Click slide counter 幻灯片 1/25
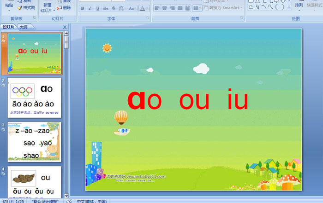This screenshot has height=203, width=323. 13,201
